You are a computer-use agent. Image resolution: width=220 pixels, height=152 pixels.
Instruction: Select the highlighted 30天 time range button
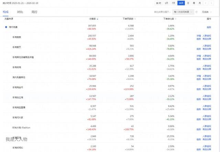[181, 3]
